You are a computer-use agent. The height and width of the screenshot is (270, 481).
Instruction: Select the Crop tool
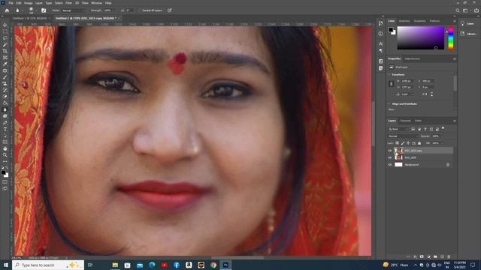click(x=5, y=51)
